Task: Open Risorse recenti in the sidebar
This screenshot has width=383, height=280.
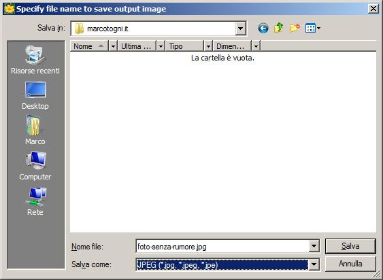Action: click(x=35, y=60)
